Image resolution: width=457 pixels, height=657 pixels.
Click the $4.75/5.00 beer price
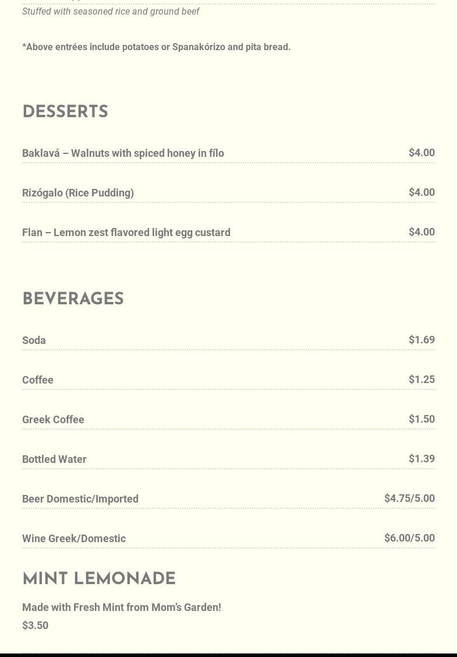409,498
